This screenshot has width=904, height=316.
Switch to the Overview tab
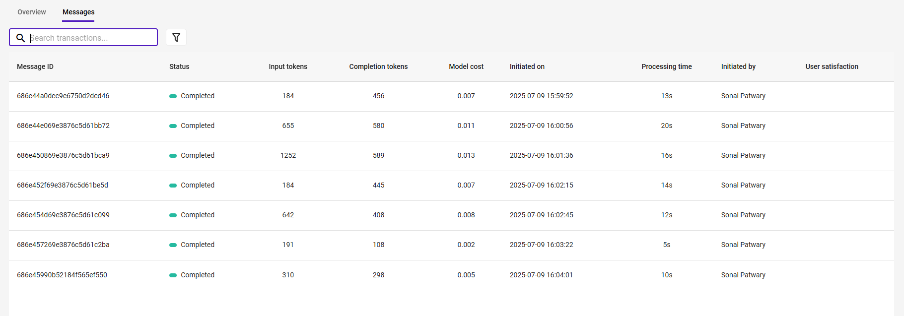32,12
